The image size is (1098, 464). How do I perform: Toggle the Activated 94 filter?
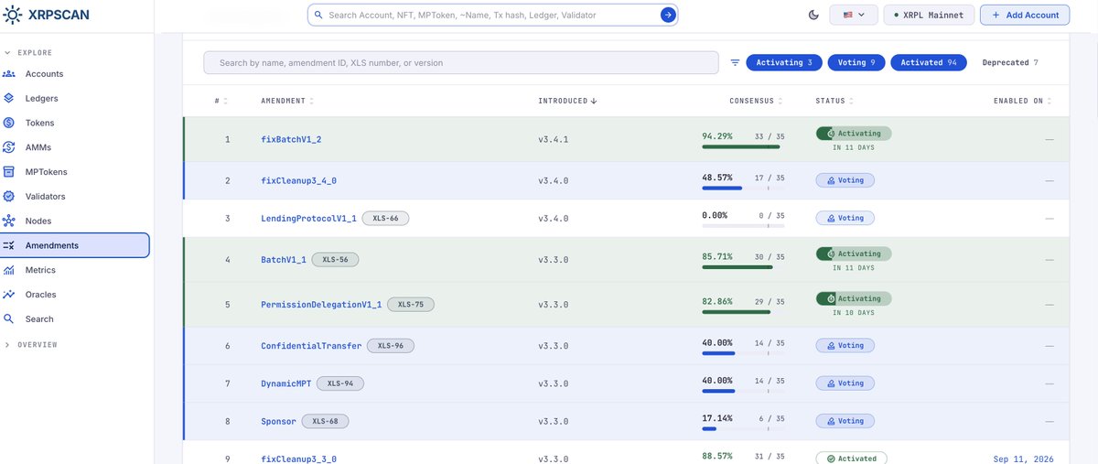pos(929,62)
